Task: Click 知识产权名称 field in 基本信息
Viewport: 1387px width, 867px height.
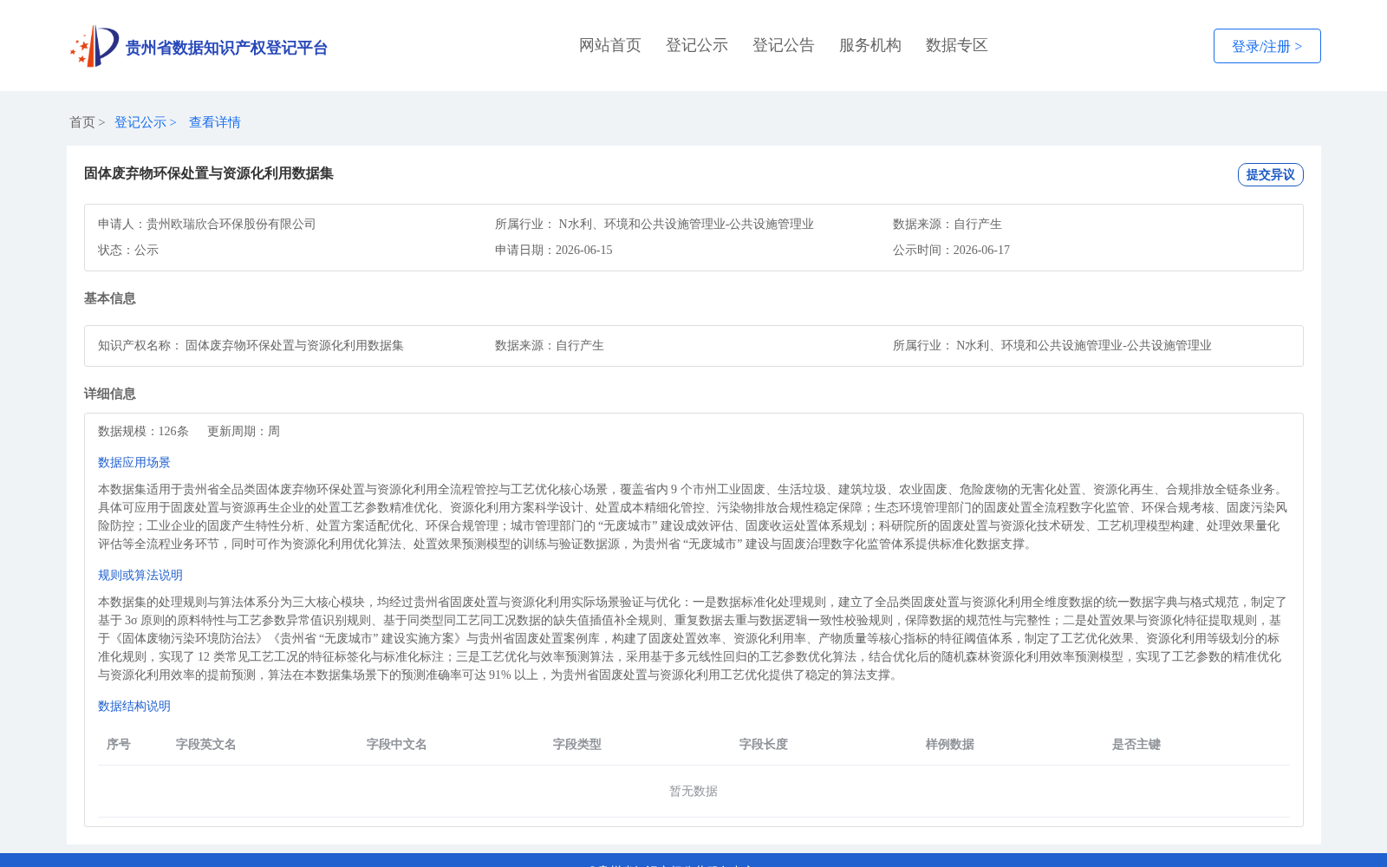Action: [x=251, y=345]
